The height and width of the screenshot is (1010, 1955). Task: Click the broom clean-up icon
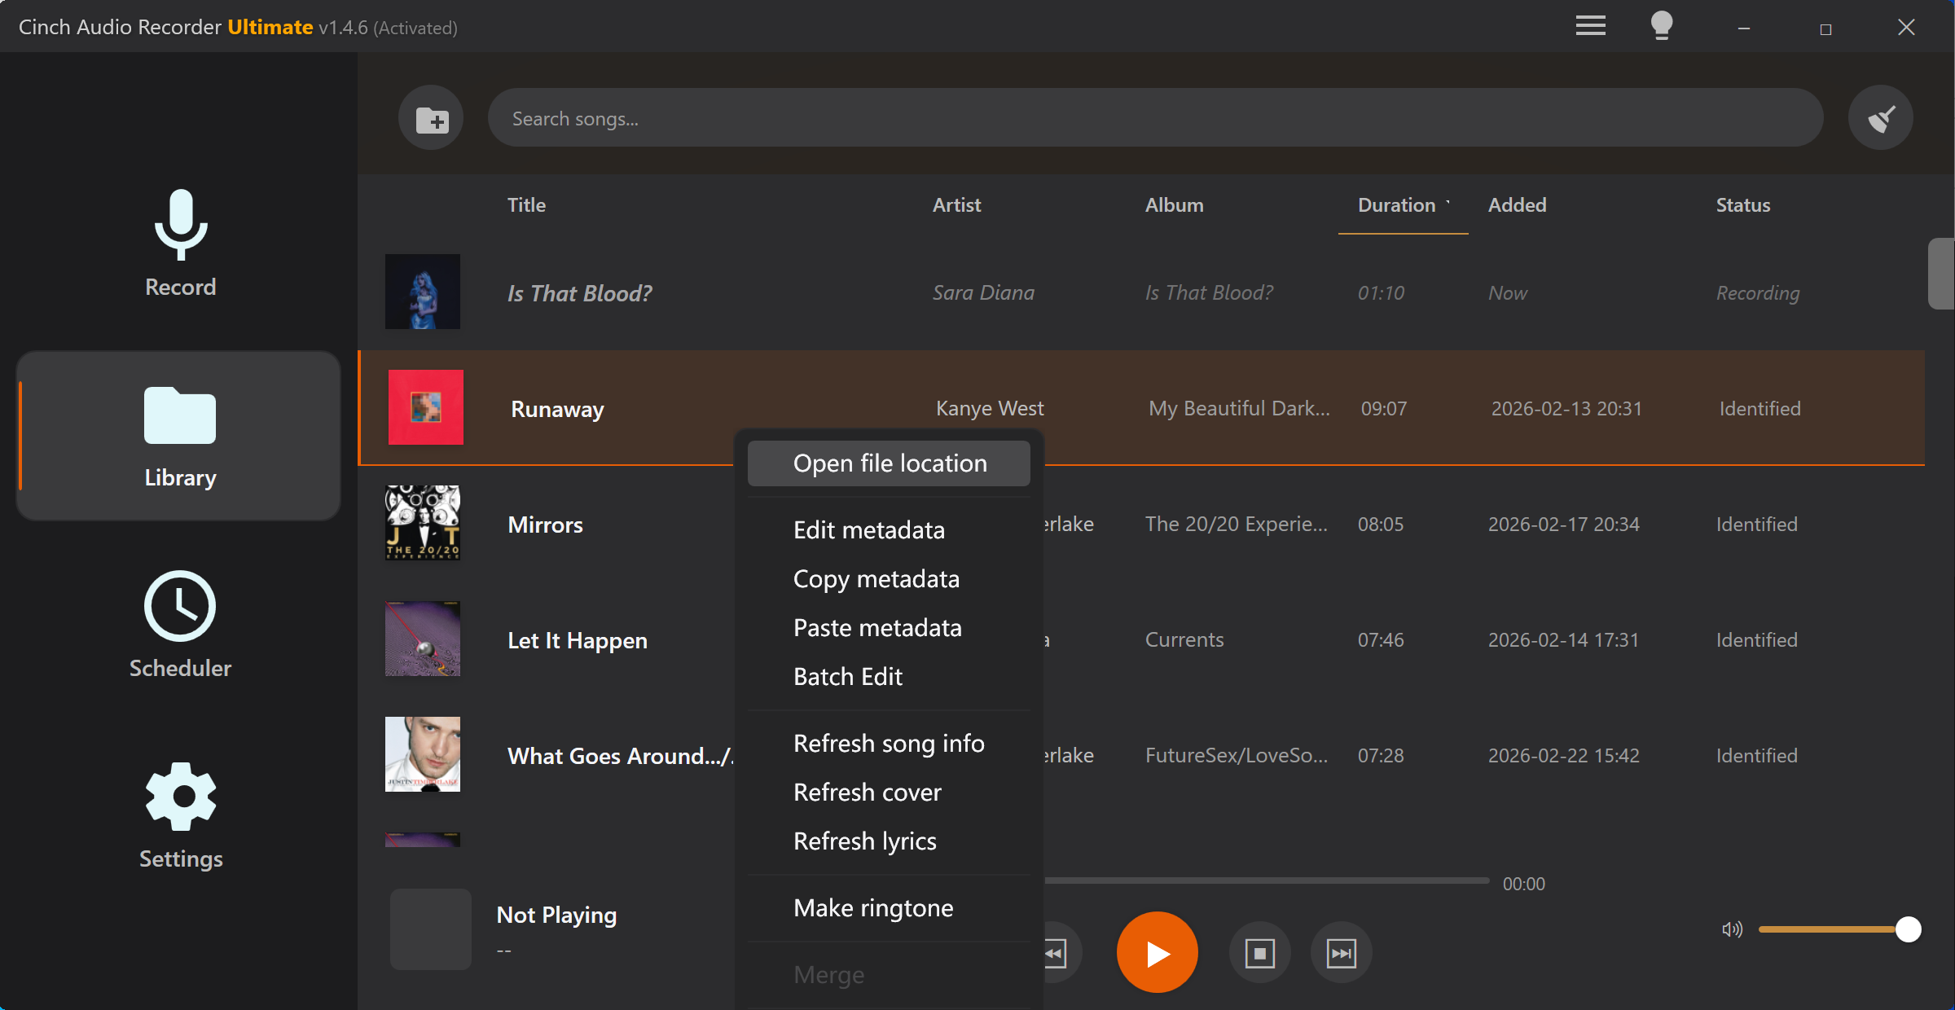[1880, 118]
